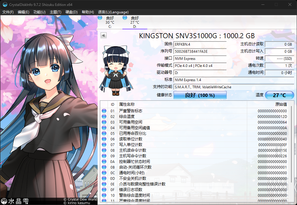Select the 错误日志项数 attribute name

click(x=130, y=190)
